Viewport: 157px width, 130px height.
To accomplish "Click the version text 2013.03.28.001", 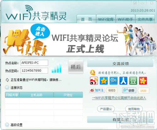I will coord(143,10).
